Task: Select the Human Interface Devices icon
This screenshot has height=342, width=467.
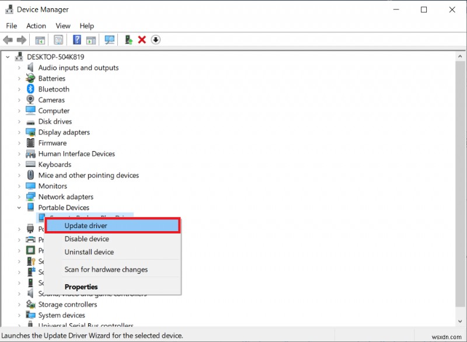Action: point(30,153)
